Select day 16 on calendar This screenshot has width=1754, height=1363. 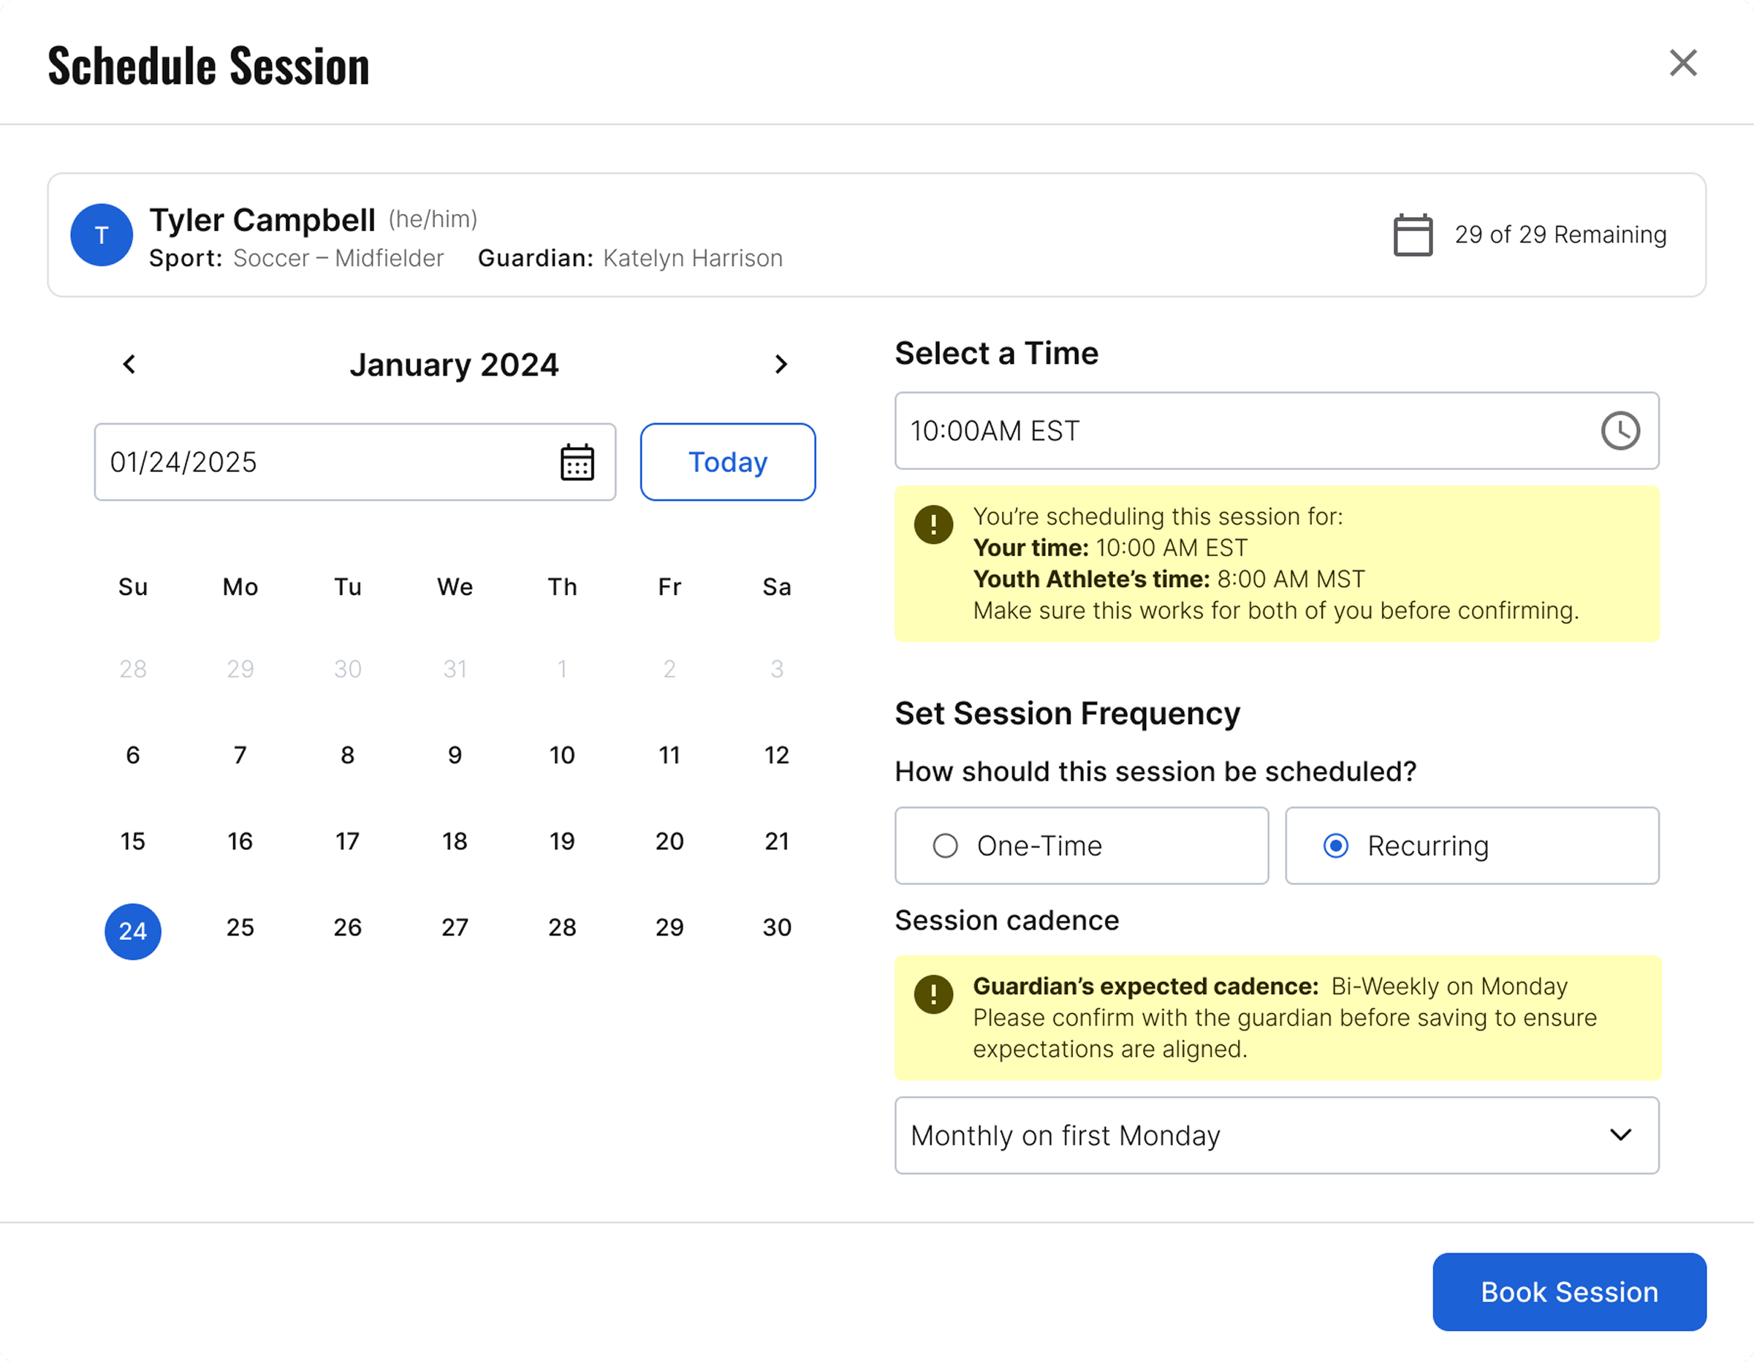click(x=240, y=841)
